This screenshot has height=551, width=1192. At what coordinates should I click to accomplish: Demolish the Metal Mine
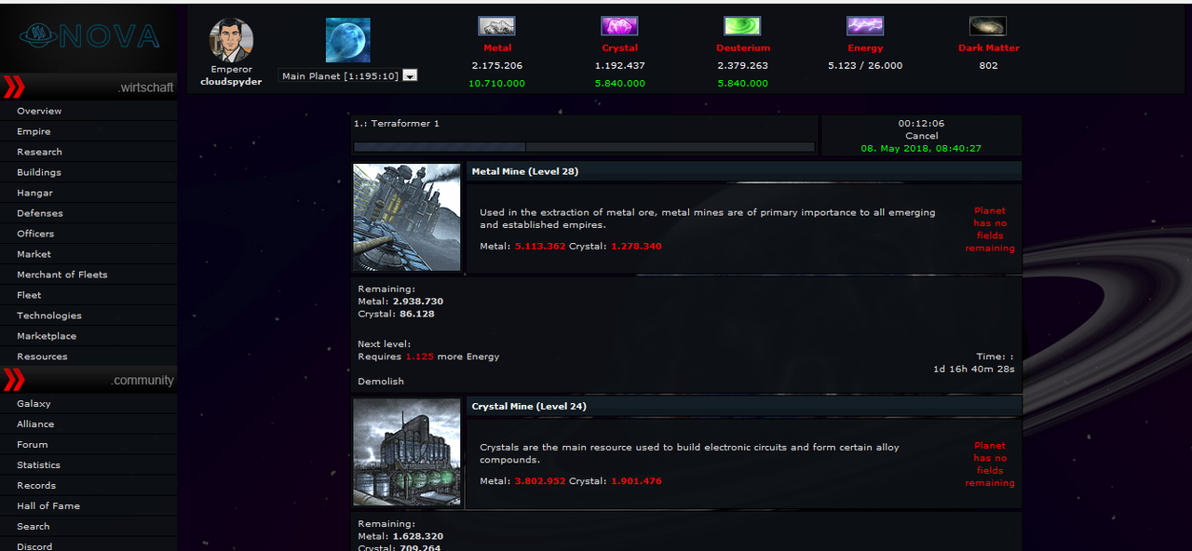(x=381, y=382)
